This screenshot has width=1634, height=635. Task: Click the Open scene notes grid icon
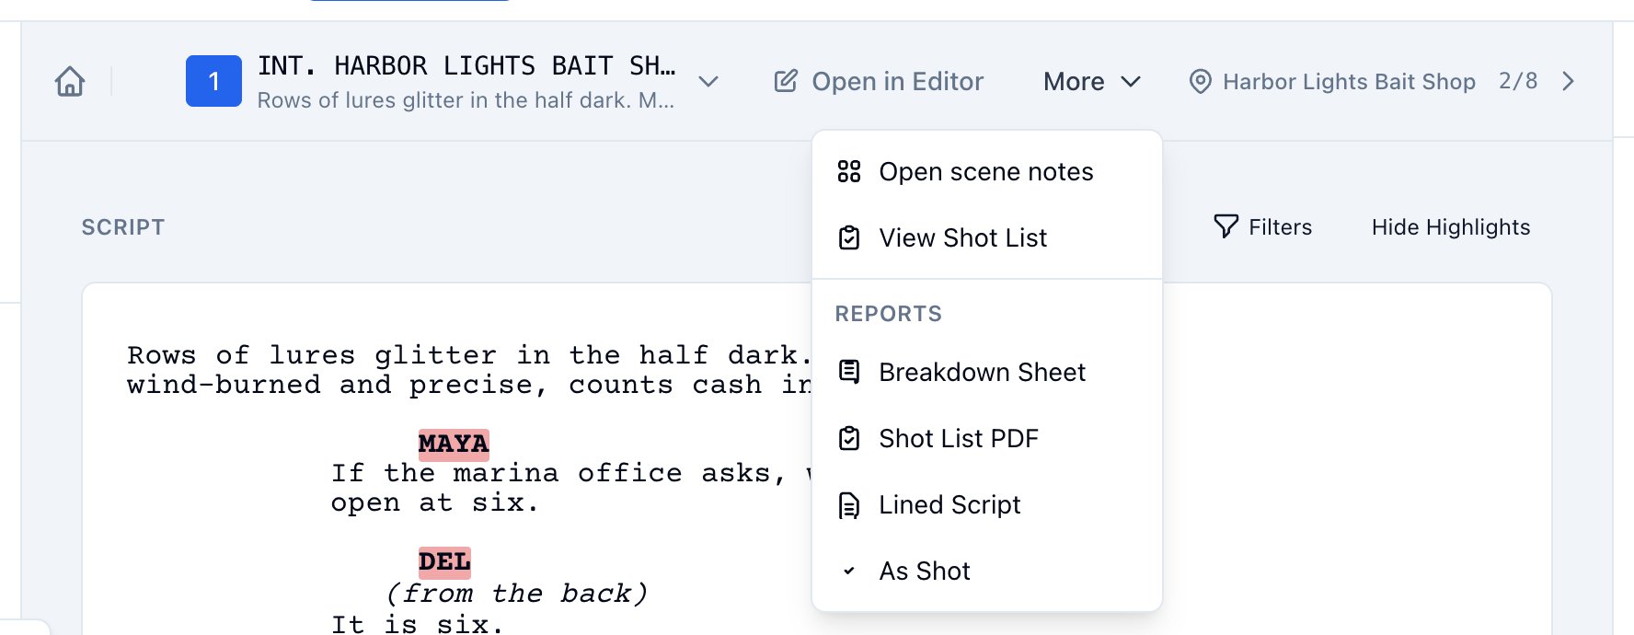pos(849,172)
